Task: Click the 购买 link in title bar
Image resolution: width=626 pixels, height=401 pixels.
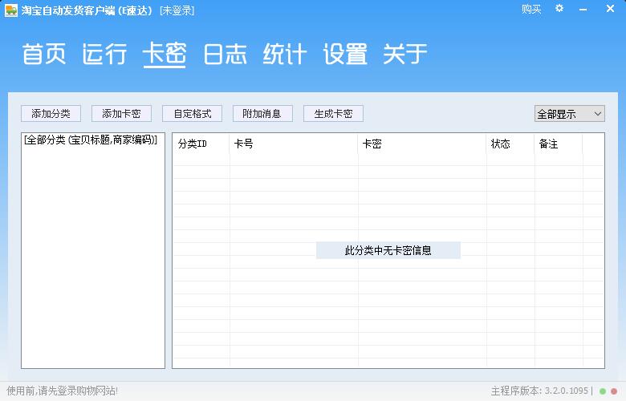Action: (x=531, y=9)
